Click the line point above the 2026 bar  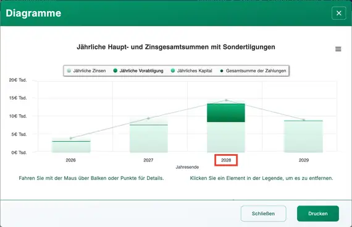(x=71, y=138)
